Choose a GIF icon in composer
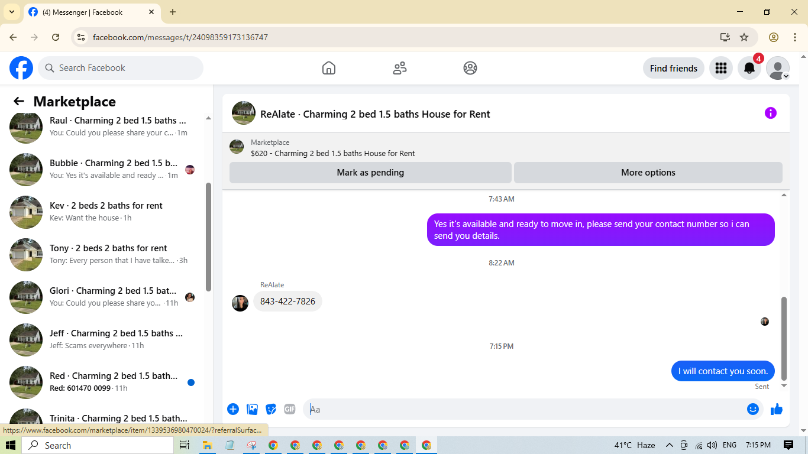Viewport: 808px width, 454px height. [x=290, y=409]
